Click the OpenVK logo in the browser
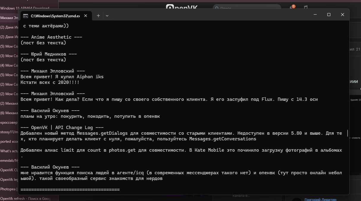This screenshot has width=361, height=201. tap(182, 7)
